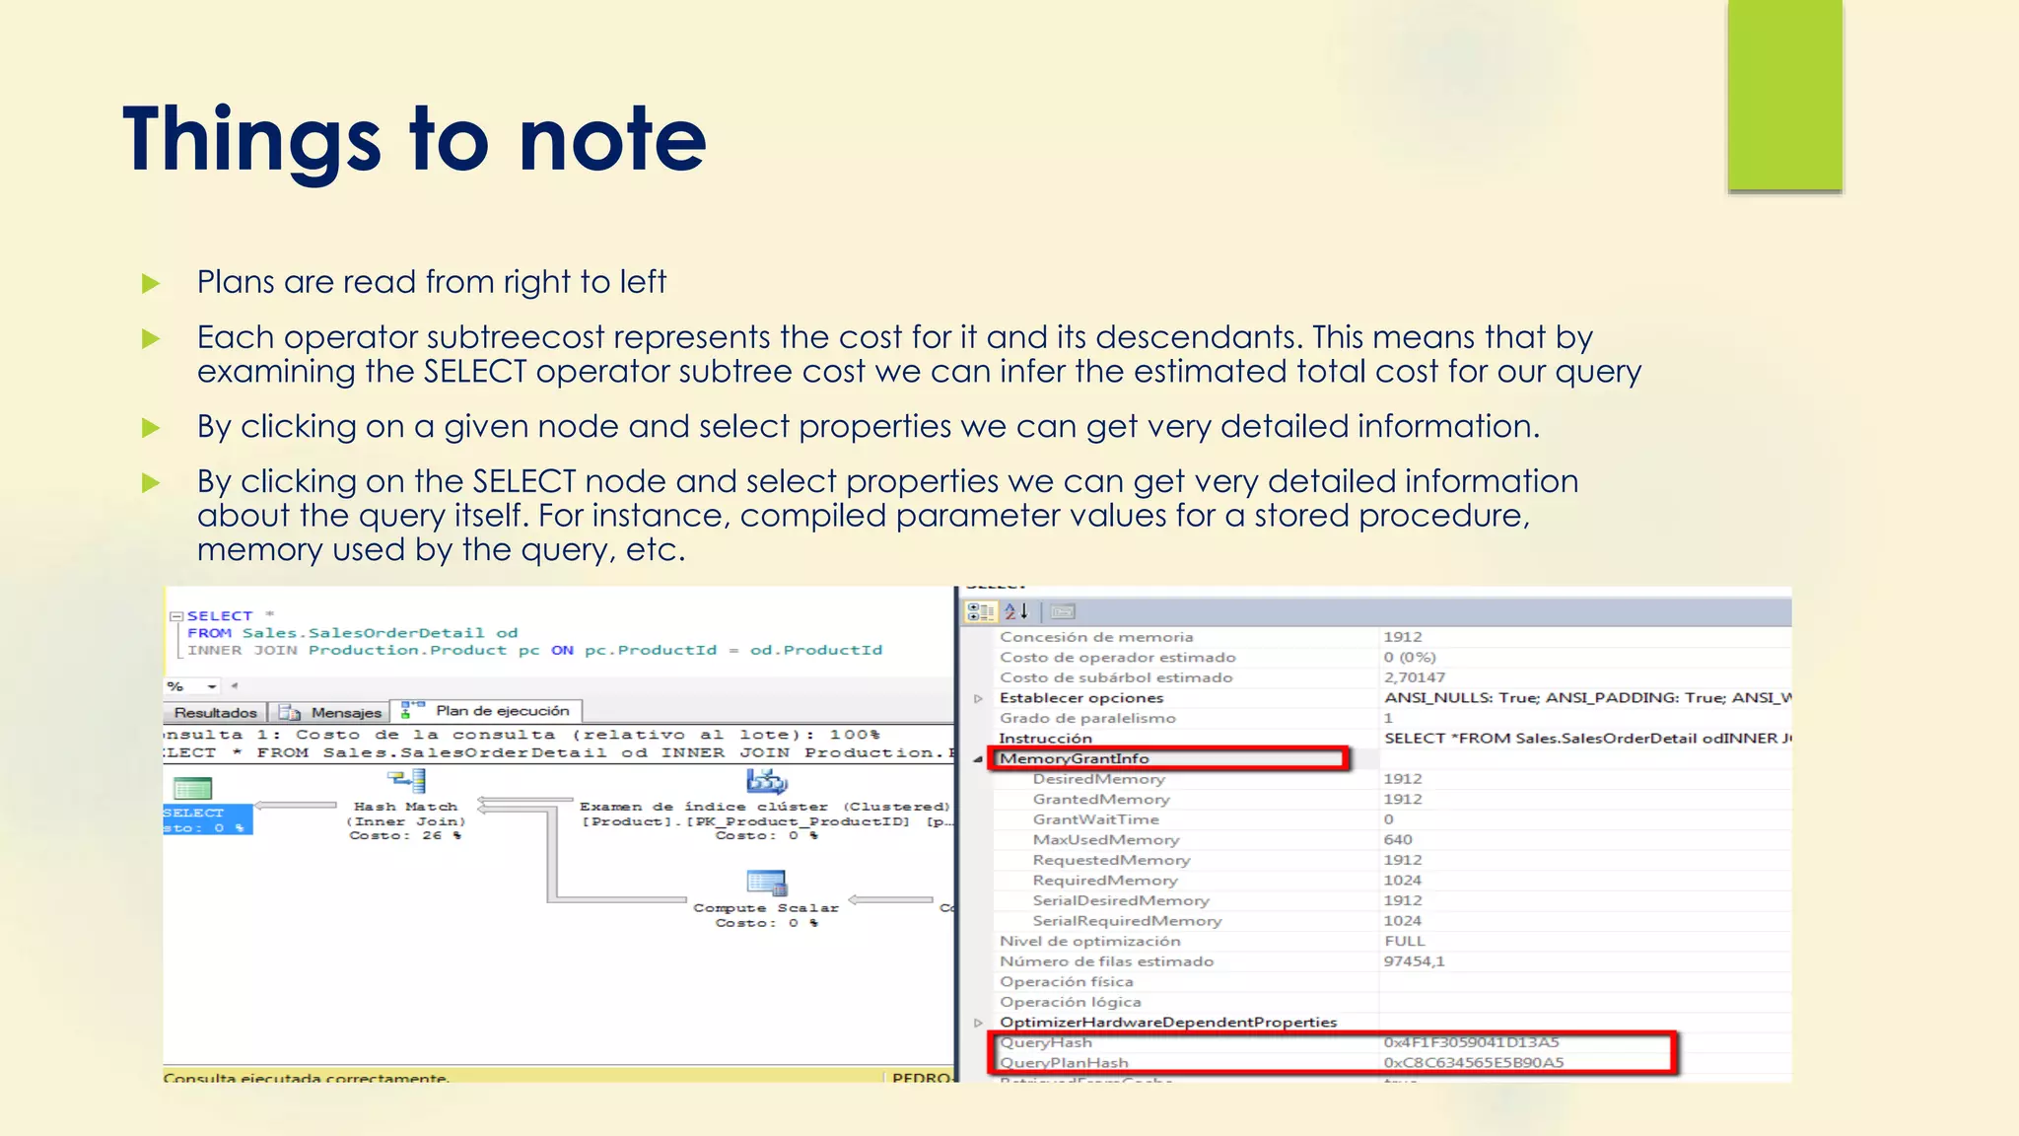
Task: Expand OptimizerHardwareDependentProperties node
Action: (978, 1023)
